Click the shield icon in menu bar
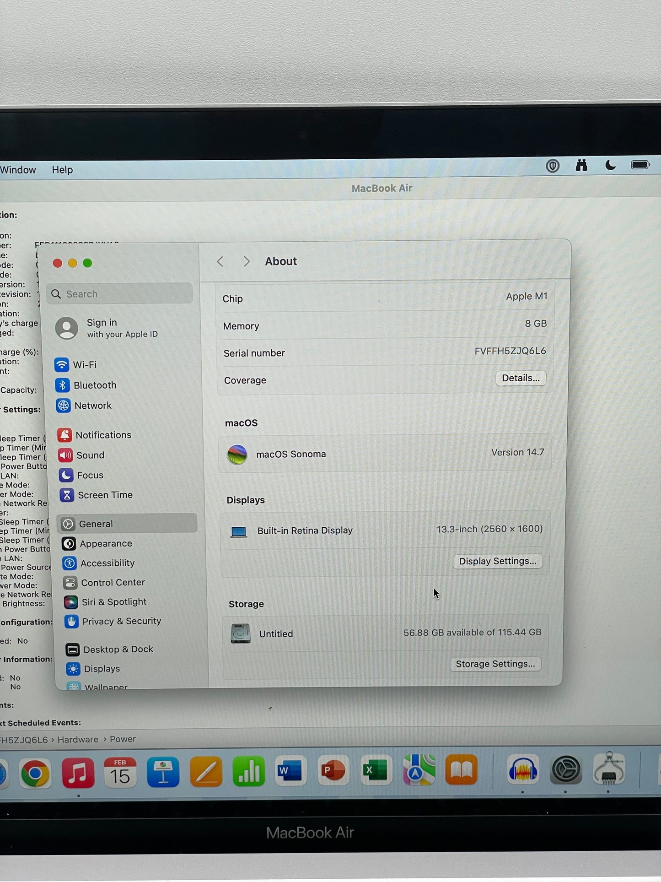 [x=553, y=166]
